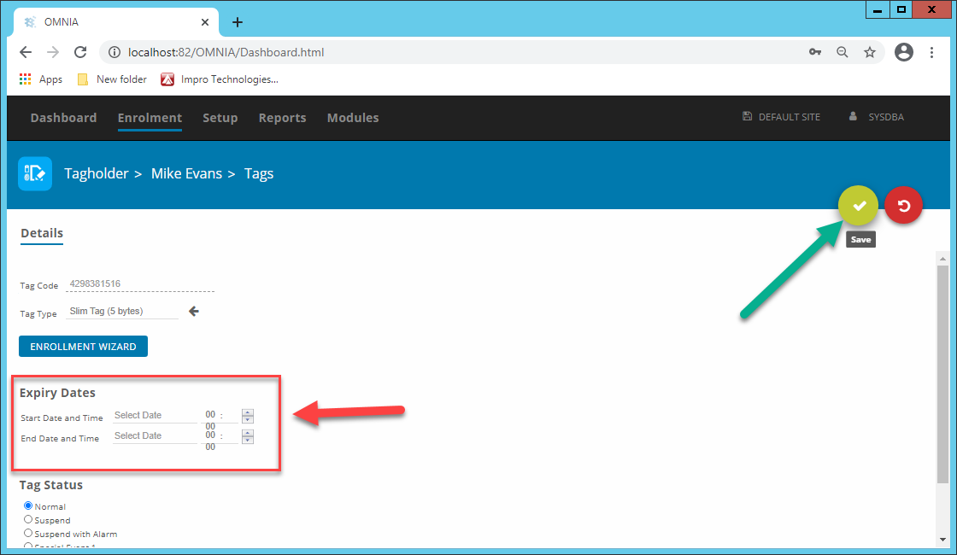Image resolution: width=957 pixels, height=555 pixels.
Task: Click the browser address bar URL
Action: [226, 52]
